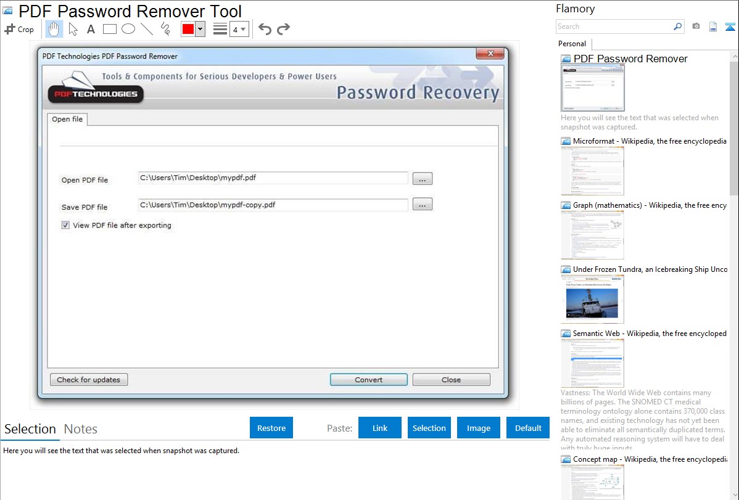
Task: Open the Graph (mathematics) snapshot thumbnail
Action: click(592, 235)
